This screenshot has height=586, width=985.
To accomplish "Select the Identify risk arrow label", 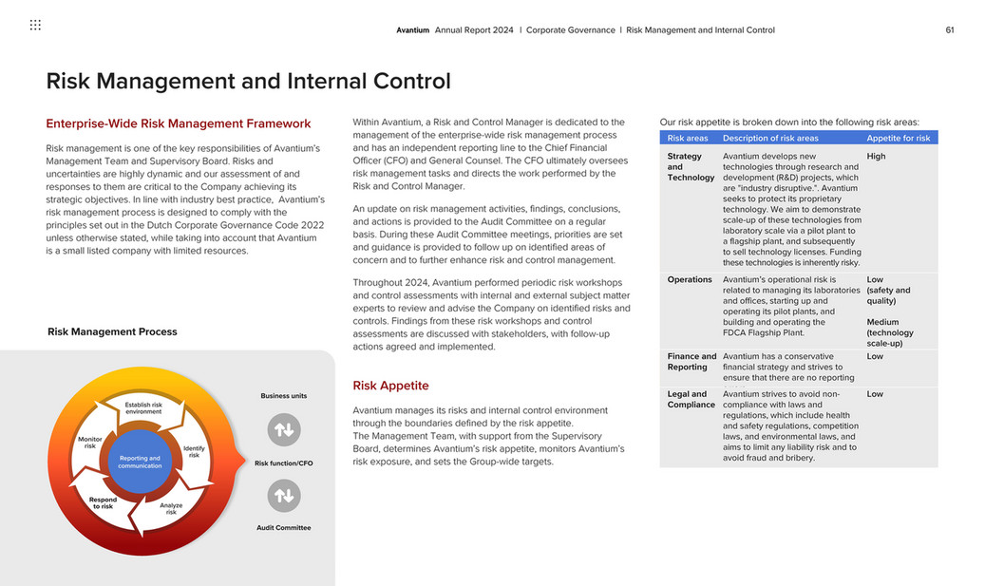I will 194,451.
